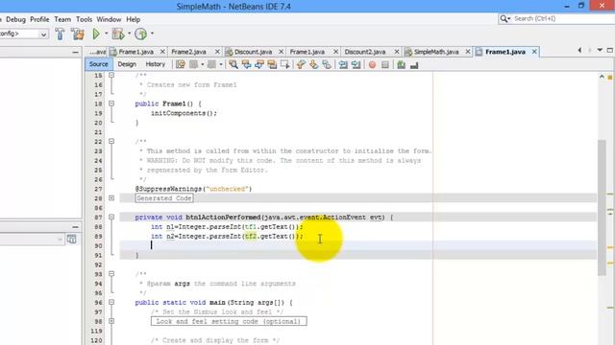Viewport: 615px width, 345px height.
Task: Maximize the editor window icon
Action: pos(610,50)
